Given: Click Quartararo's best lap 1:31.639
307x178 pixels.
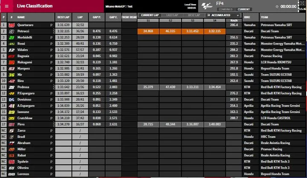Looking at the screenshot, I should [63, 25].
